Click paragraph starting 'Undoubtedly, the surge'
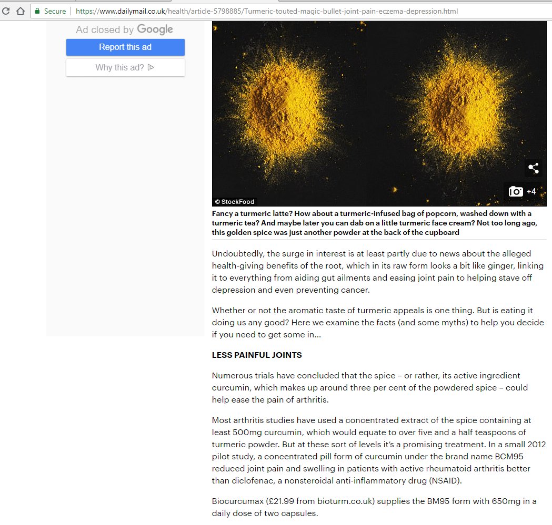This screenshot has width=552, height=525. tap(378, 272)
